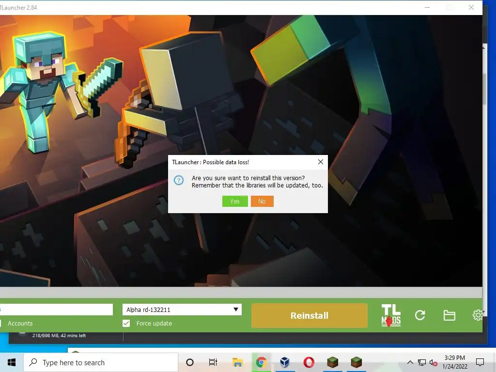Click the refresh versions icon
This screenshot has width=496, height=372.
[420, 315]
